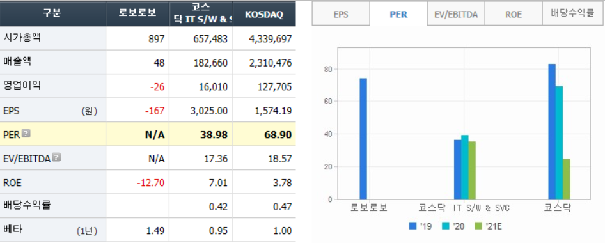Click the 0.47 dividend yield value
The width and height of the screenshot is (605, 243).
pyautogui.click(x=282, y=207)
